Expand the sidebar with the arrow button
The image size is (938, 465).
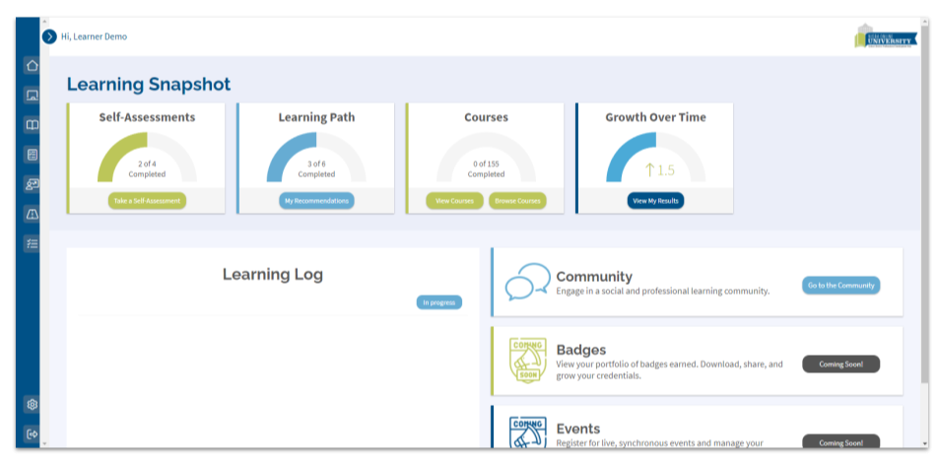coord(49,36)
